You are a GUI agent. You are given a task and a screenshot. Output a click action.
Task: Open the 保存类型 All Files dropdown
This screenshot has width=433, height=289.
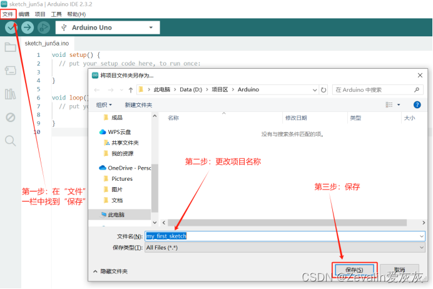[x=285, y=248]
